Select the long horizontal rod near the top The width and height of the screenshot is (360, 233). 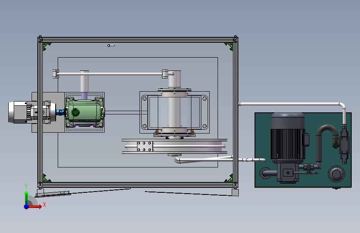pyautogui.click(x=110, y=74)
